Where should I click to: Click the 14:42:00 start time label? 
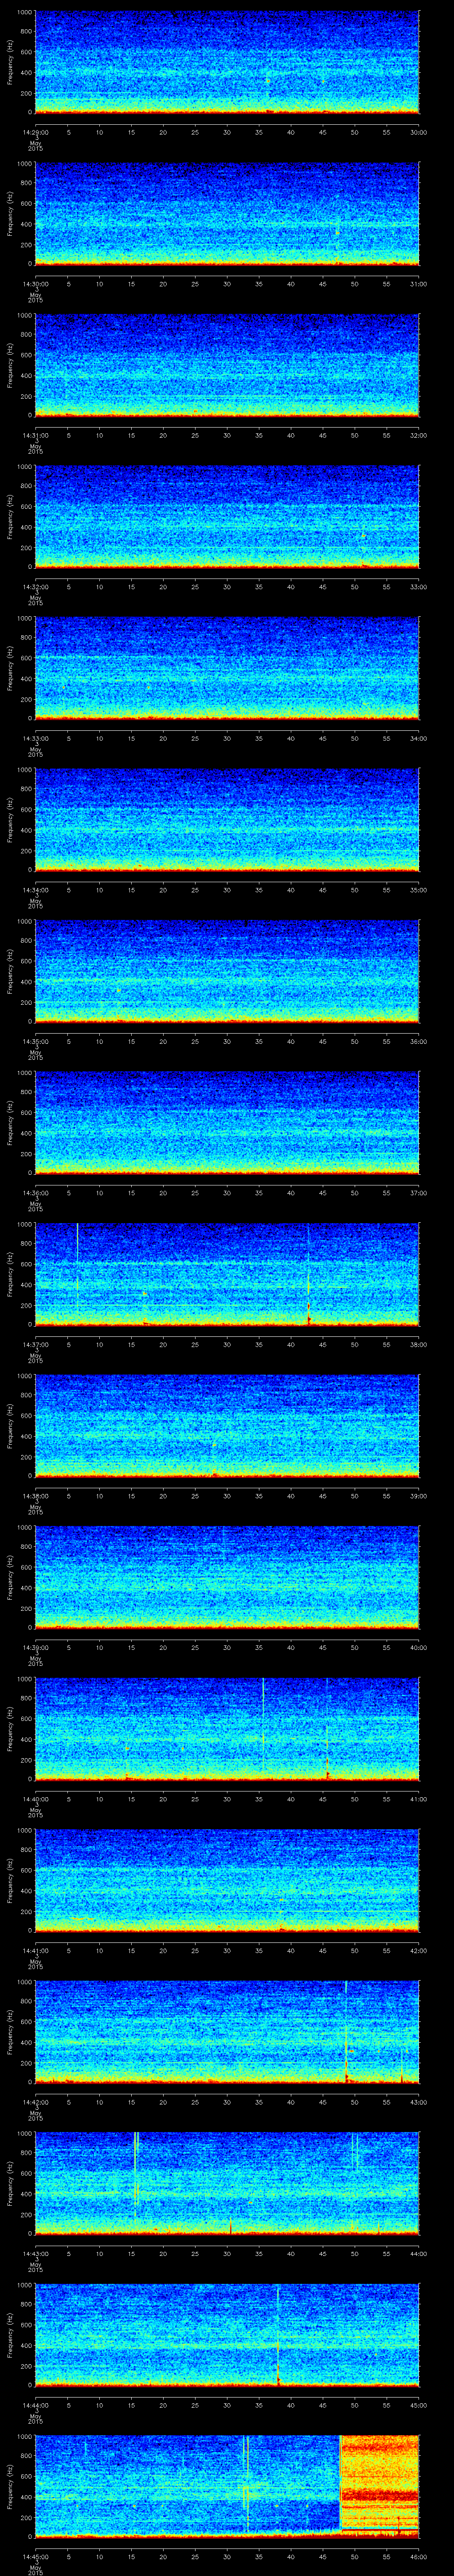(35, 2102)
